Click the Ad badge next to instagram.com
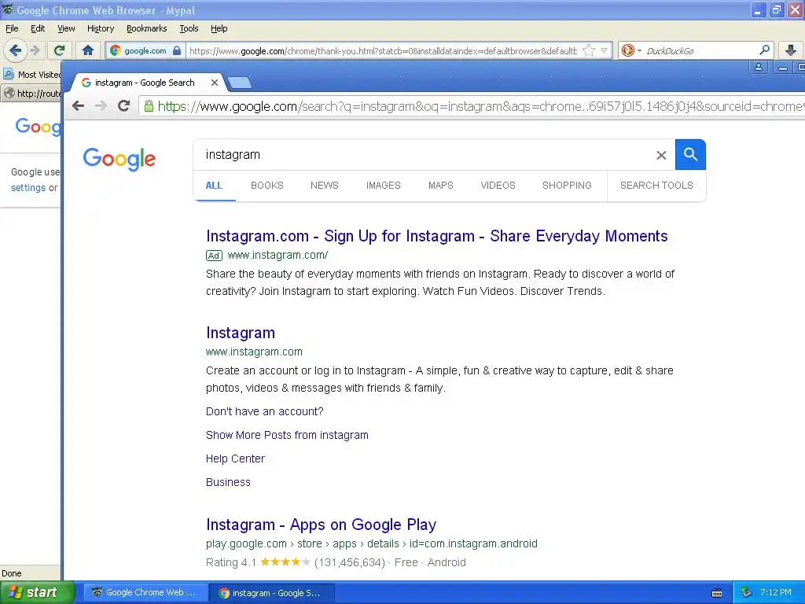This screenshot has height=604, width=805. coord(214,256)
